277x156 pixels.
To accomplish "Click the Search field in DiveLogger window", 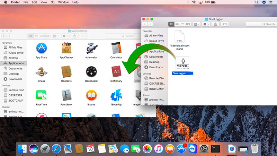I will coord(261,24).
